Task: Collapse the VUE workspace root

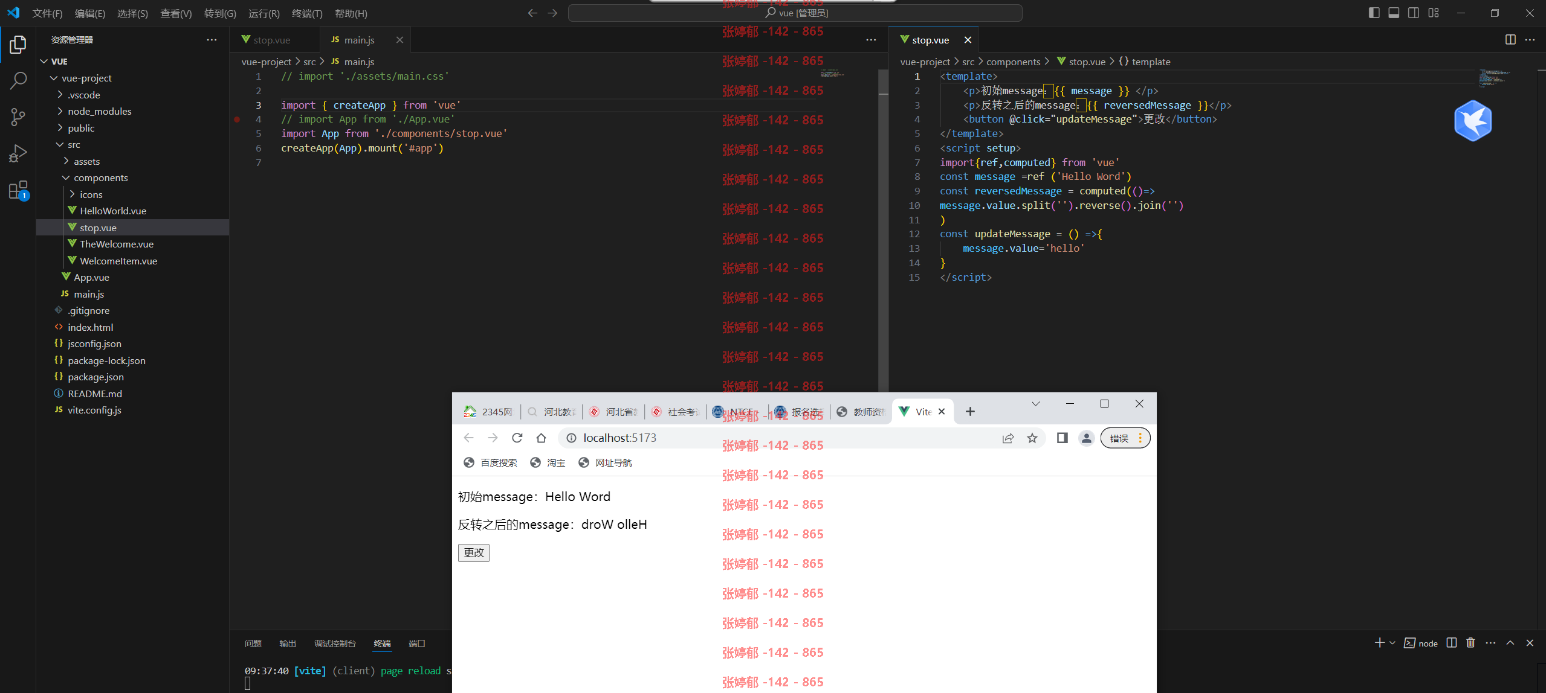Action: [x=133, y=62]
